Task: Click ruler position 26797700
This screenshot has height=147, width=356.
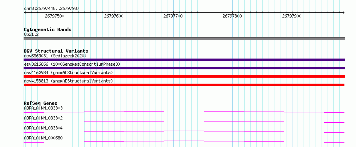Action: click(x=173, y=16)
